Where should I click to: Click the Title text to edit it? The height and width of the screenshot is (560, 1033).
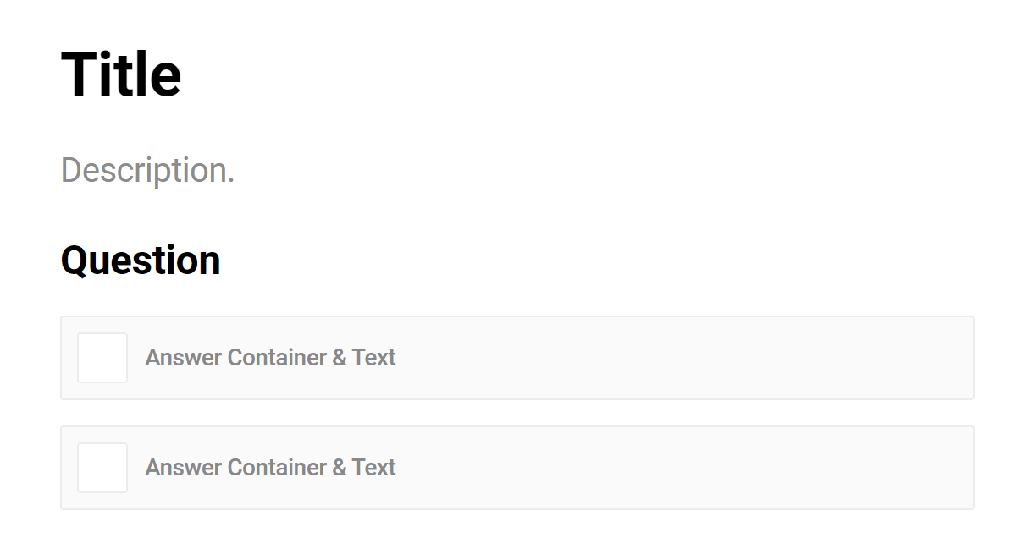click(120, 74)
